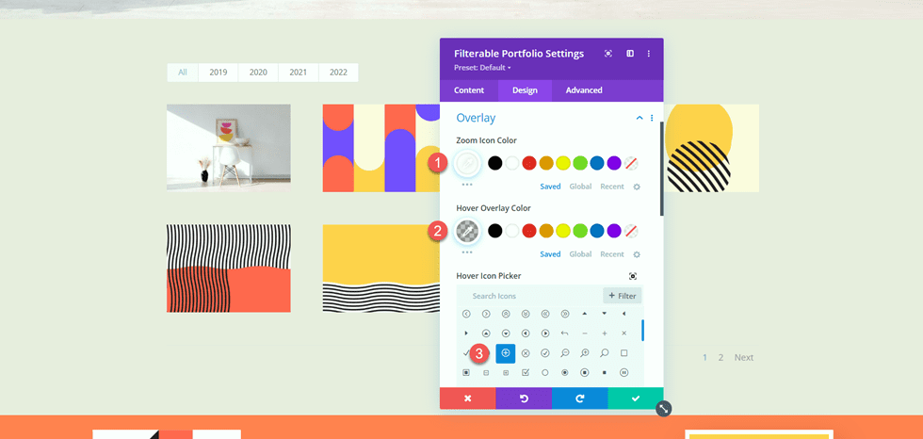This screenshot has width=923, height=439.
Task: Pick the circled stop-square icon
Action: 585,372
